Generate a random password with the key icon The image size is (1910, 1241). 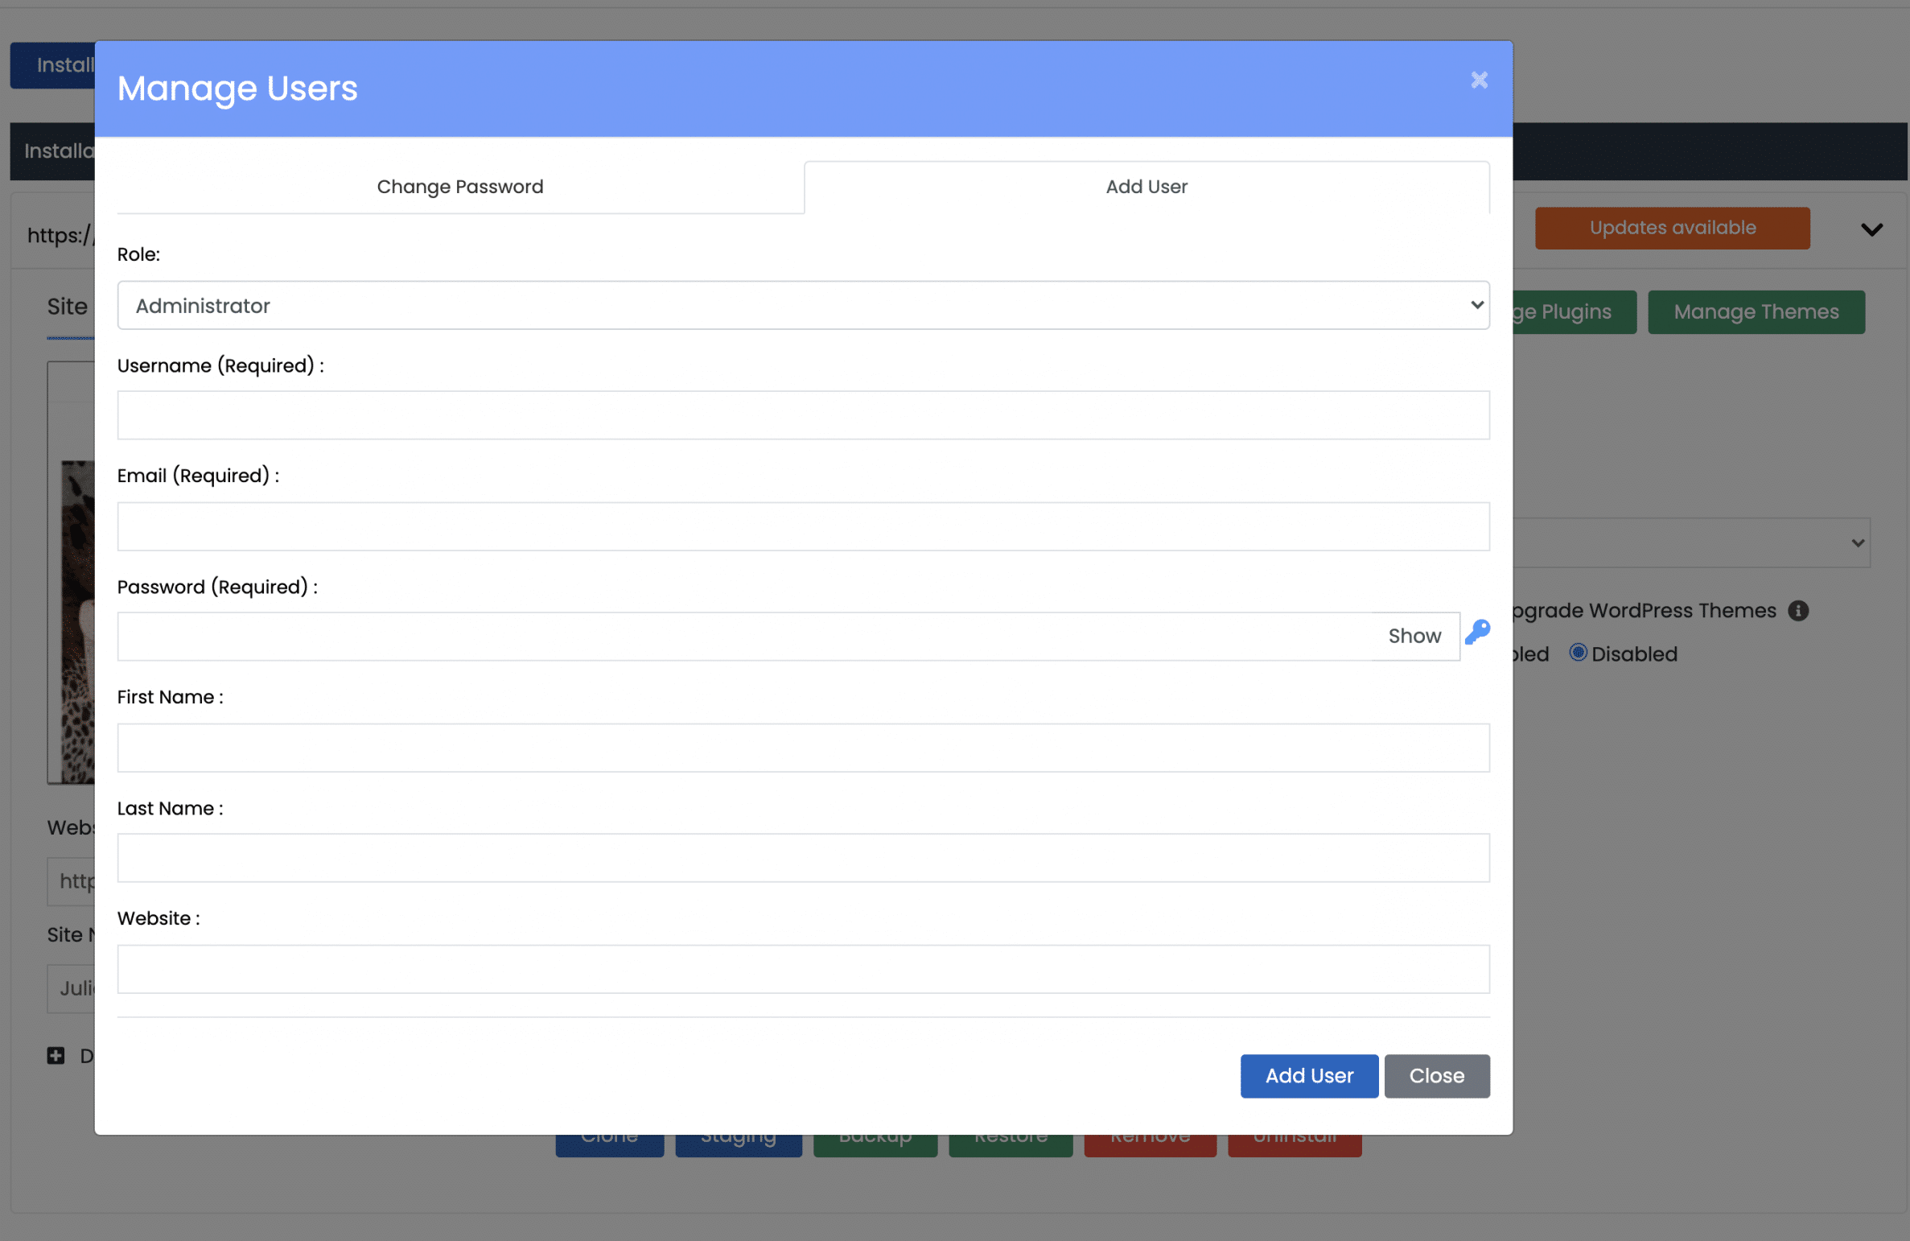point(1477,632)
